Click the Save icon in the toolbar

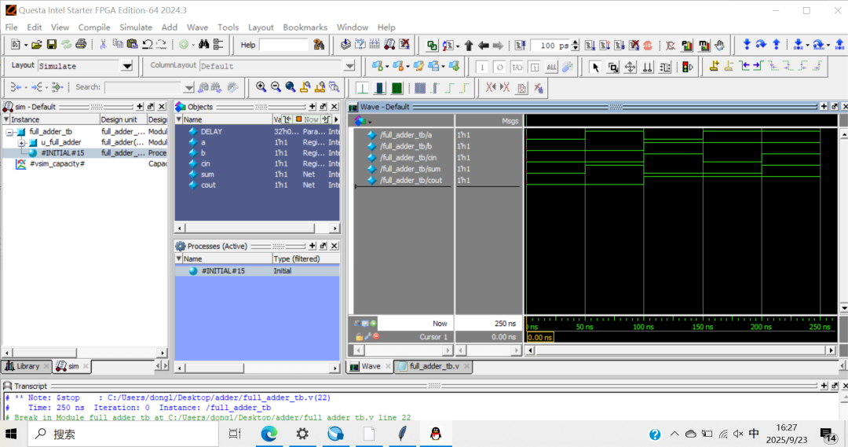52,45
